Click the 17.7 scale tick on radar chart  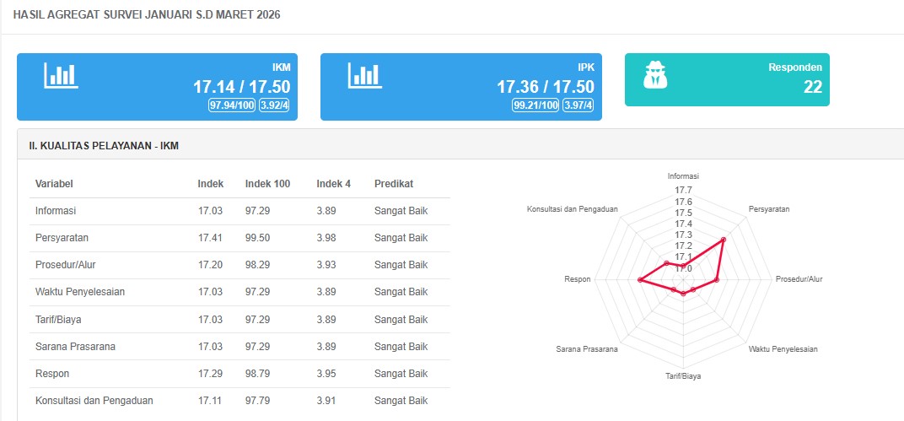tap(683, 191)
